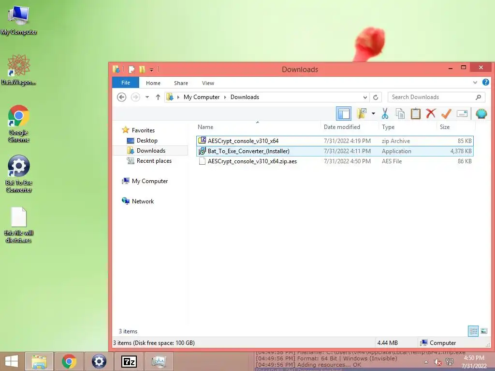Open the Home ribbon tab
The height and width of the screenshot is (371, 495).
(153, 83)
